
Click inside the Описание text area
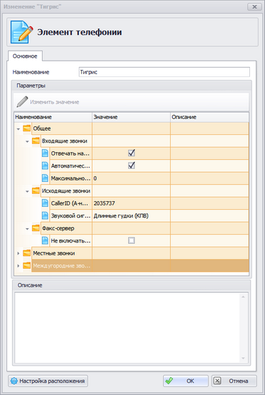pyautogui.click(x=127, y=327)
